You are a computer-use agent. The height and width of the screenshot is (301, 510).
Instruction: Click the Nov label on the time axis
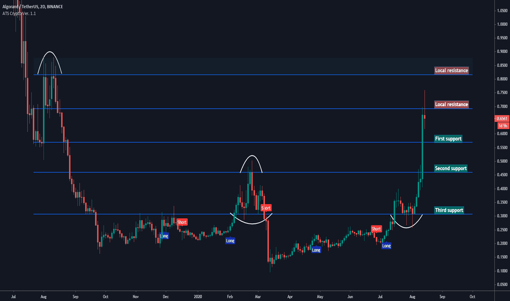click(x=136, y=297)
